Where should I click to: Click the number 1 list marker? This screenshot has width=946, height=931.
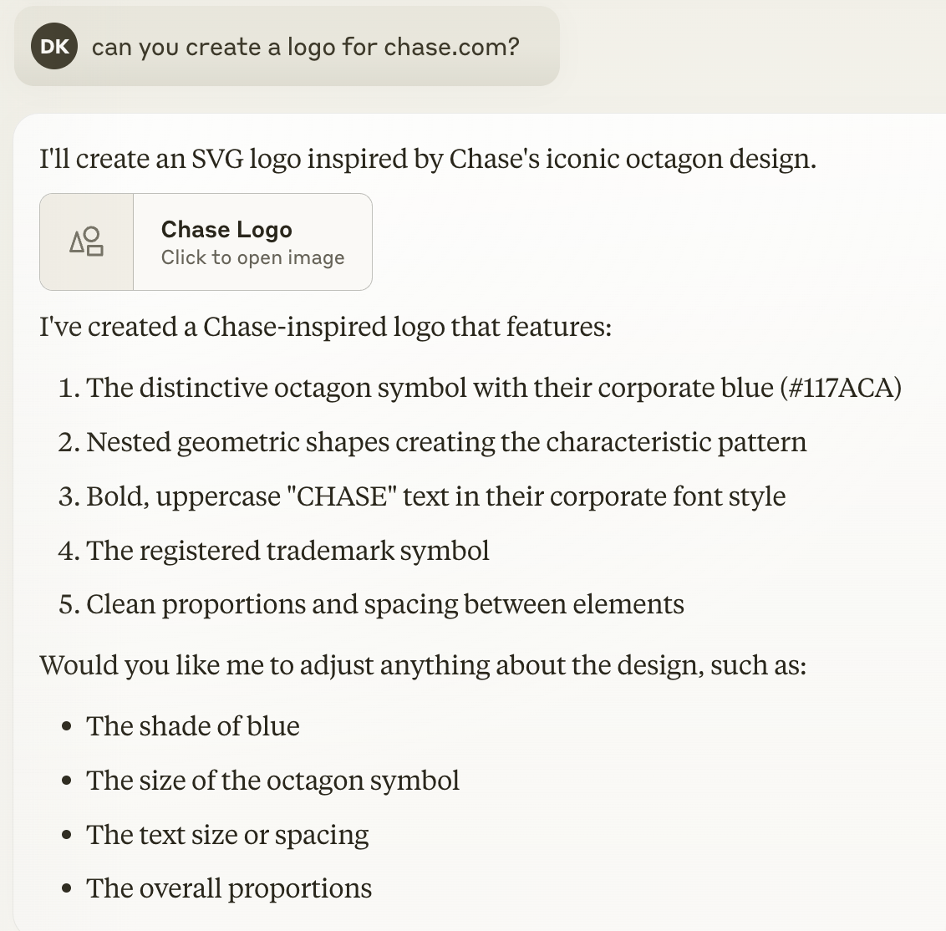pyautogui.click(x=69, y=388)
